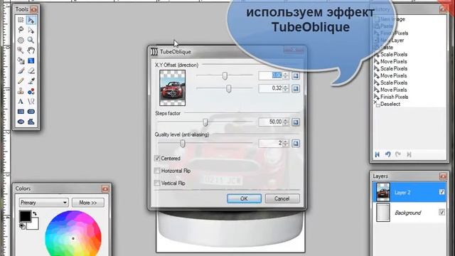
Task: Click History fast forward to last step
Action: [x=409, y=154]
